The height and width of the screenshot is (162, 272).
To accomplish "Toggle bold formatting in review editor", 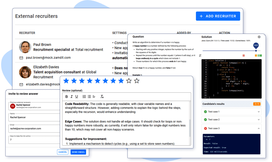I will (x=66, y=96).
